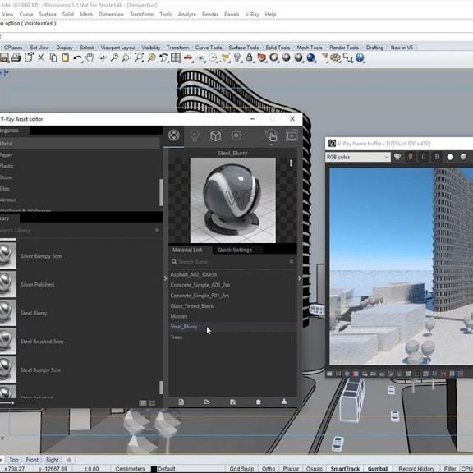Click the delete material trash icon
The height and width of the screenshot is (473, 473).
[258, 402]
